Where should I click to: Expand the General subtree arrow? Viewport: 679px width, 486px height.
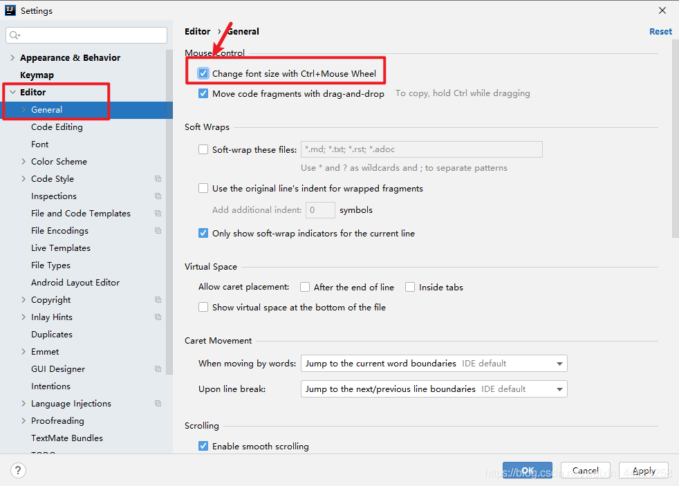click(x=24, y=109)
